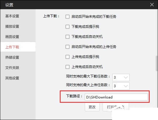The image size is (158, 120).
Task: Switch to the 播放设置 tab
Action: [x=12, y=26]
